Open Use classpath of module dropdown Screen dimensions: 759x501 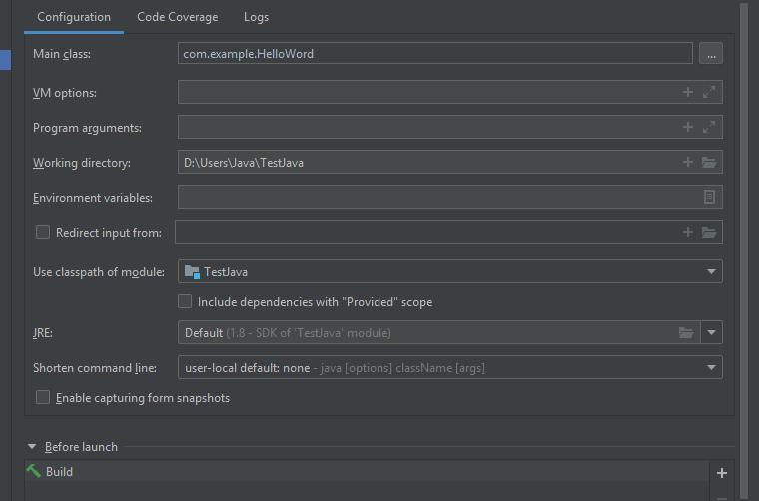tap(711, 271)
